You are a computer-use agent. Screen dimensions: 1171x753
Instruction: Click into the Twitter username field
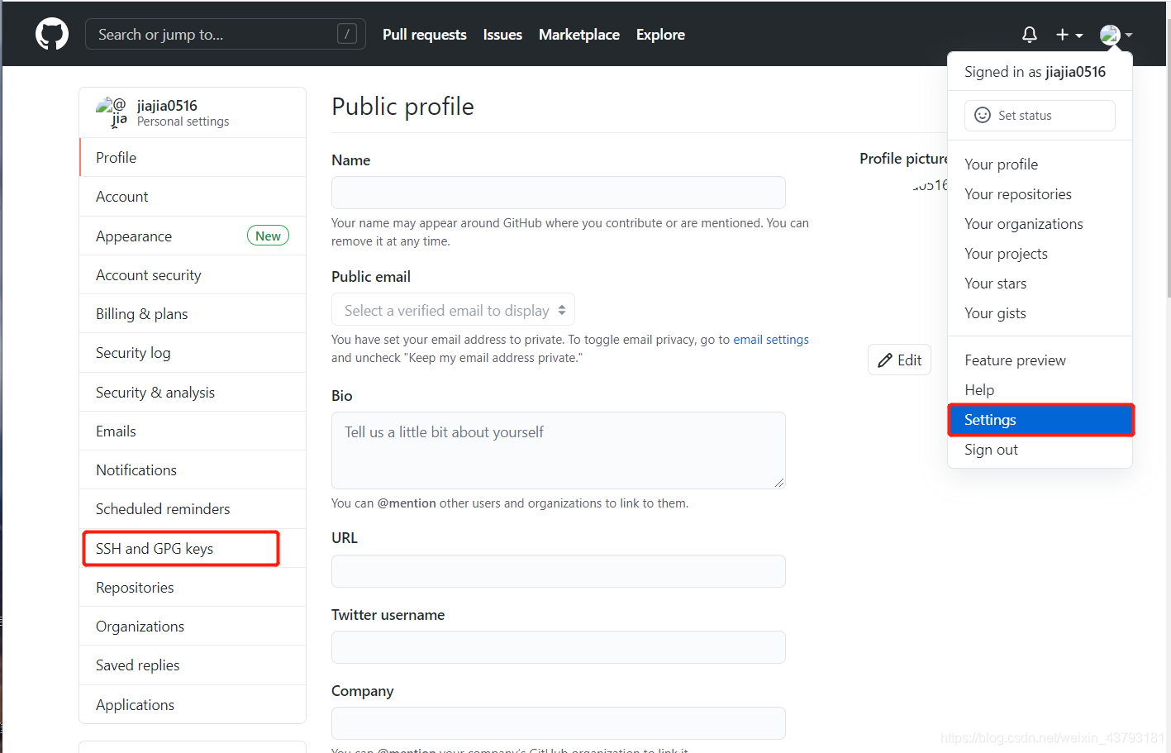click(x=559, y=647)
